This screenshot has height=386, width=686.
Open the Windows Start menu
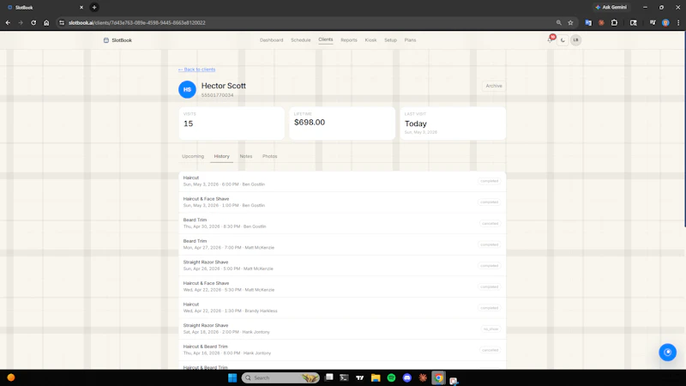pyautogui.click(x=232, y=377)
